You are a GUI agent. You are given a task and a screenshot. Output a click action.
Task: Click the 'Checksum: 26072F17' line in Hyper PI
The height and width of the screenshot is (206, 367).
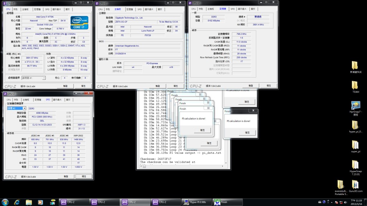click(x=156, y=159)
